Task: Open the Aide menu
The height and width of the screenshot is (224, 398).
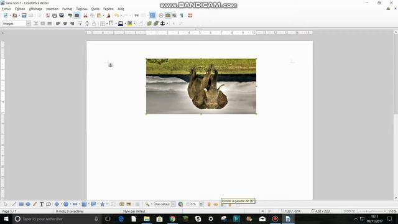Action: pyautogui.click(x=121, y=9)
